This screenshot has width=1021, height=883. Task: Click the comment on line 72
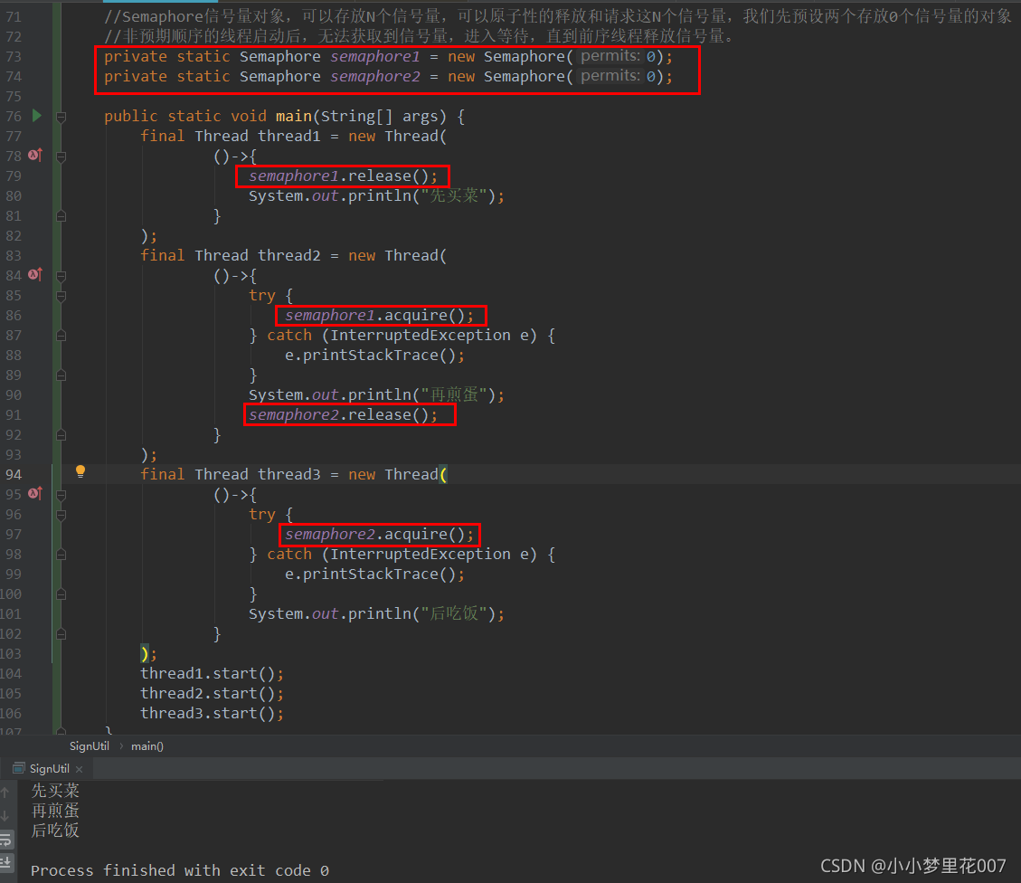click(420, 36)
